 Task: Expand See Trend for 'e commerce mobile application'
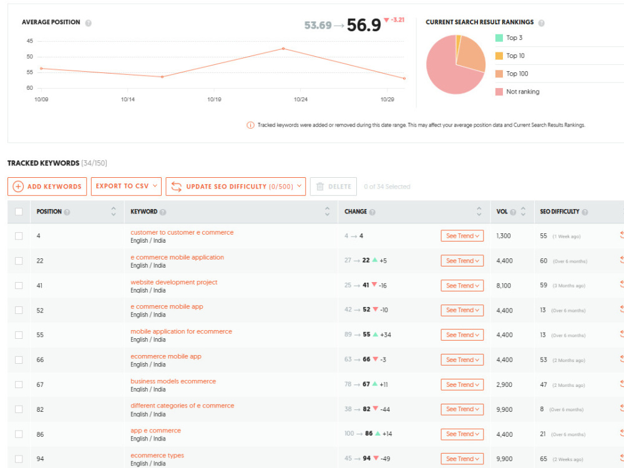(462, 261)
